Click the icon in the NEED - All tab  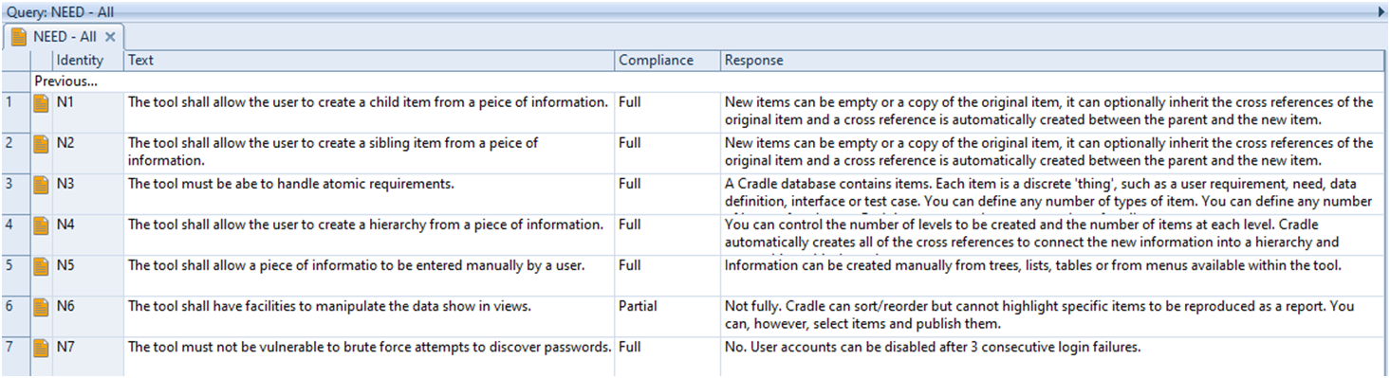click(x=19, y=37)
